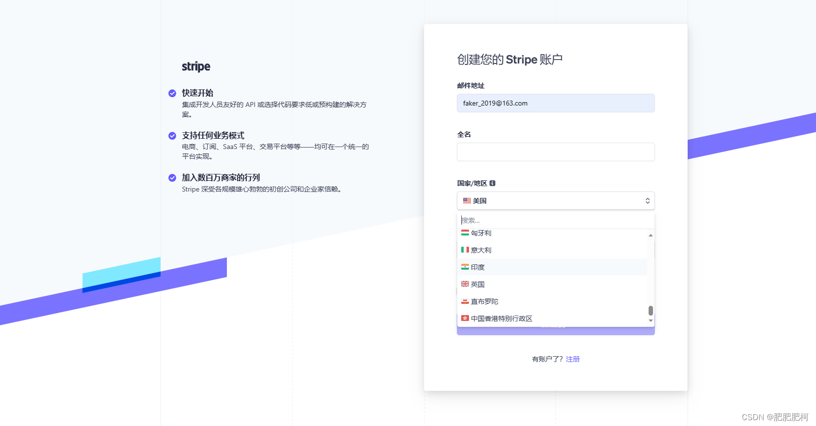
Task: Choose 印度 in the country list
Action: tap(552, 267)
